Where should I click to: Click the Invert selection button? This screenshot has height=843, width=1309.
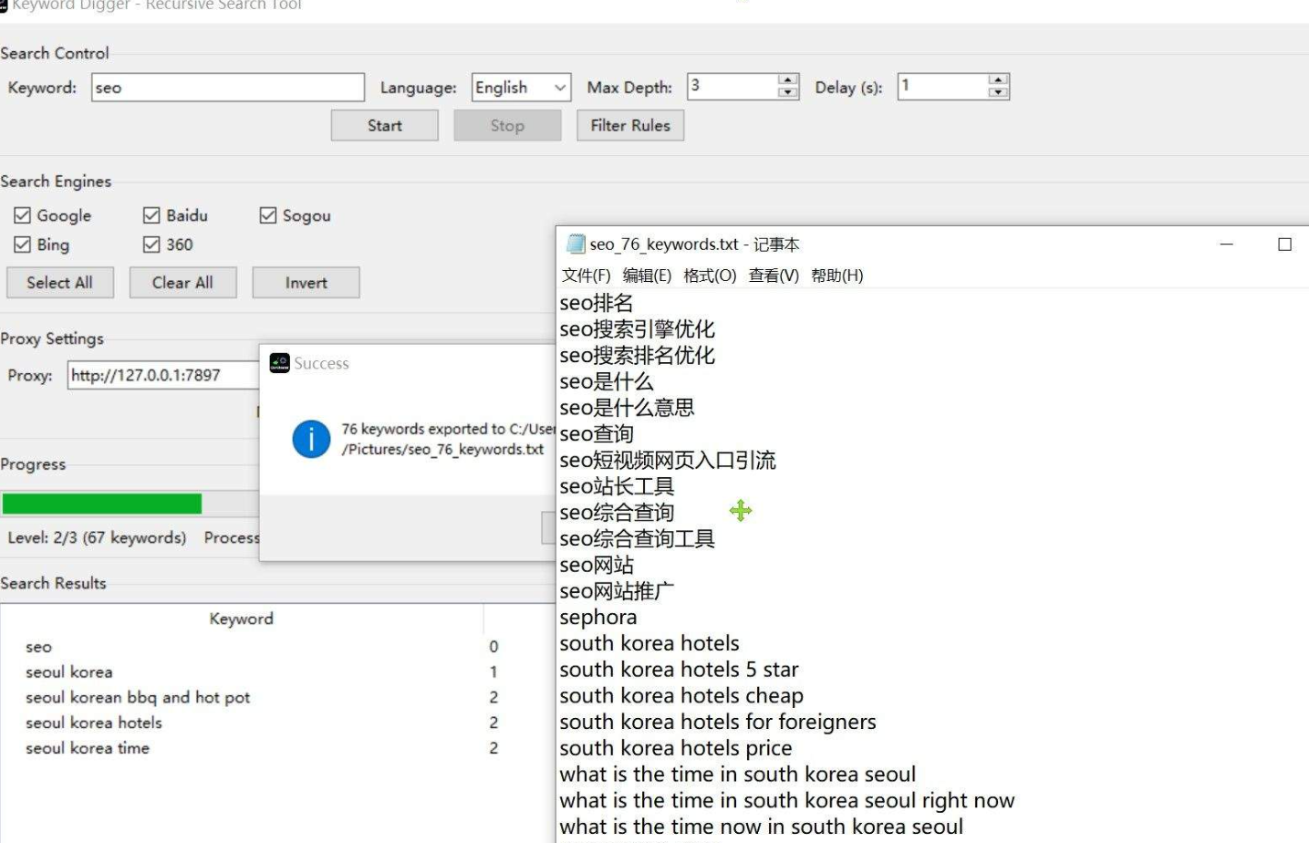305,282
